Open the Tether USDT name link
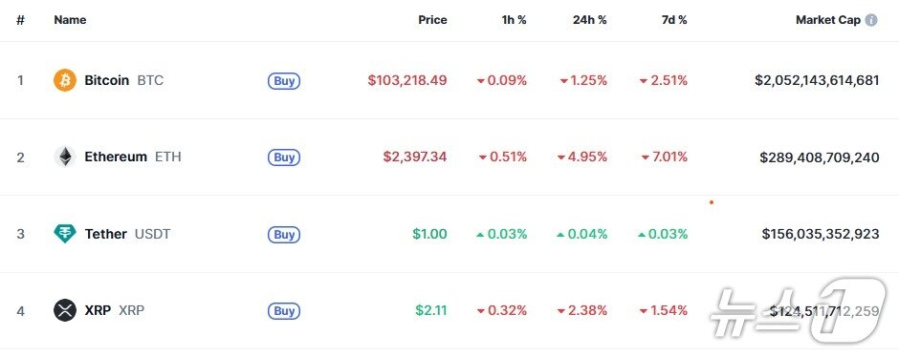This screenshot has height=356, width=899. point(127,234)
